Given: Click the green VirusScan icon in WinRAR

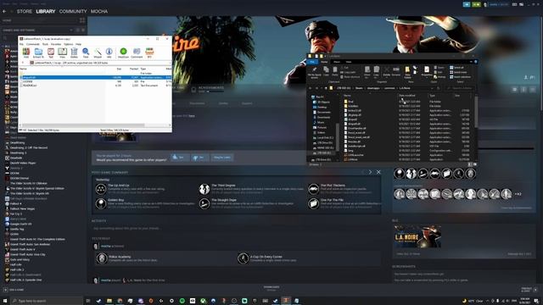Looking at the screenshot, I should (123, 53).
